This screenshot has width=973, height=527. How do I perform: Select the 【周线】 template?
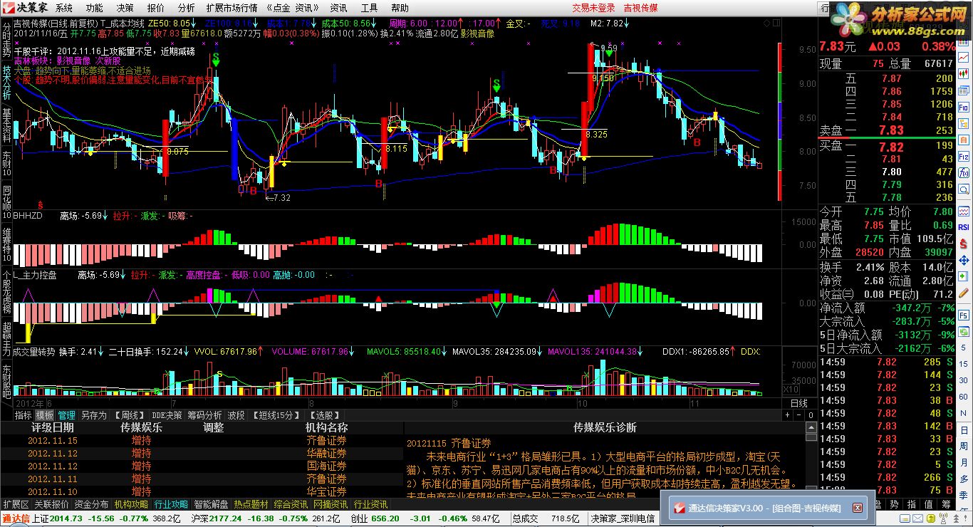pyautogui.click(x=130, y=415)
